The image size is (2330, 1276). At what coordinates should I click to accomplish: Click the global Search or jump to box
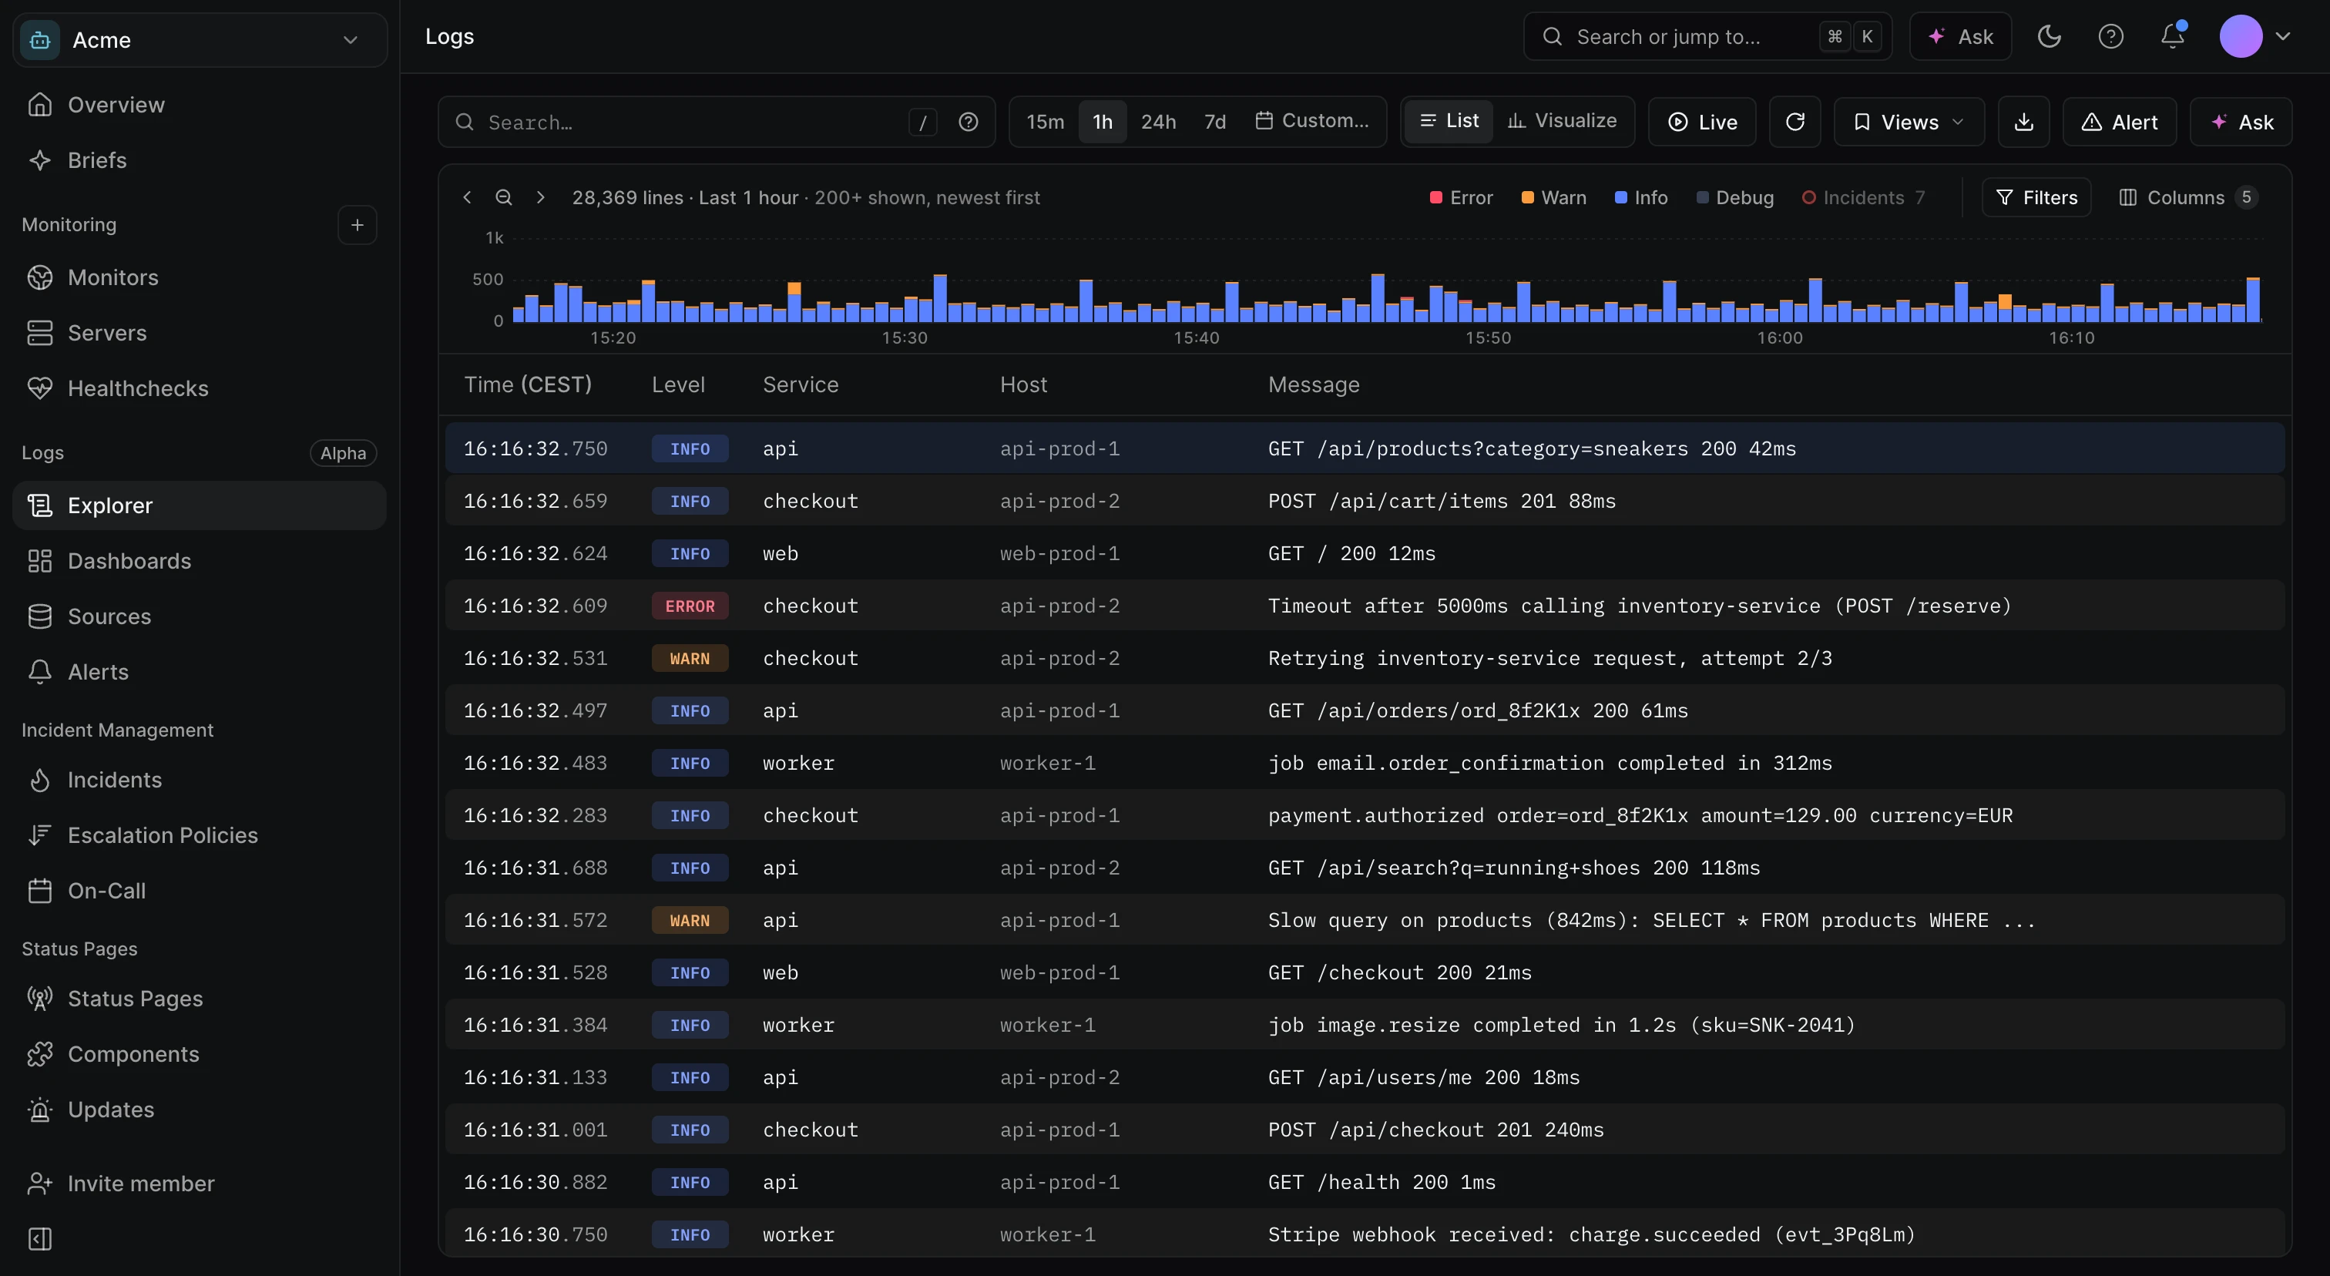tap(1707, 37)
